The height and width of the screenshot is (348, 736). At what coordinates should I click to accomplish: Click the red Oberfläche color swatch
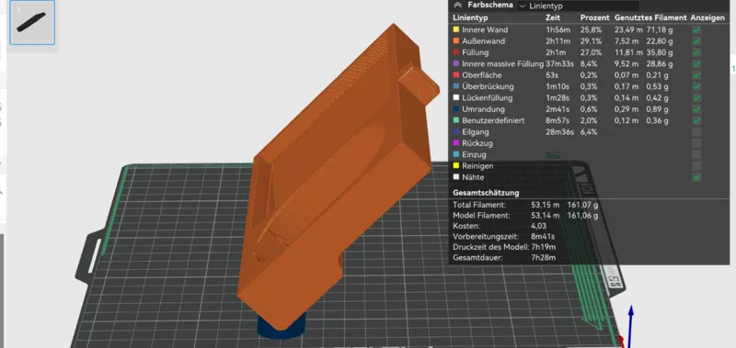coord(455,75)
